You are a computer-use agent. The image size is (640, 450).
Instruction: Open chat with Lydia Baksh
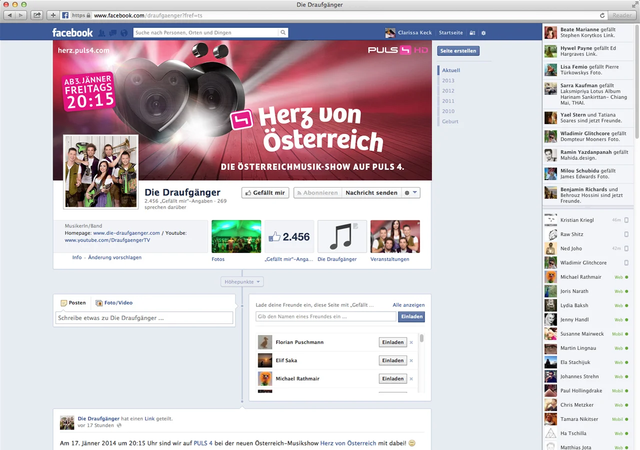point(586,305)
